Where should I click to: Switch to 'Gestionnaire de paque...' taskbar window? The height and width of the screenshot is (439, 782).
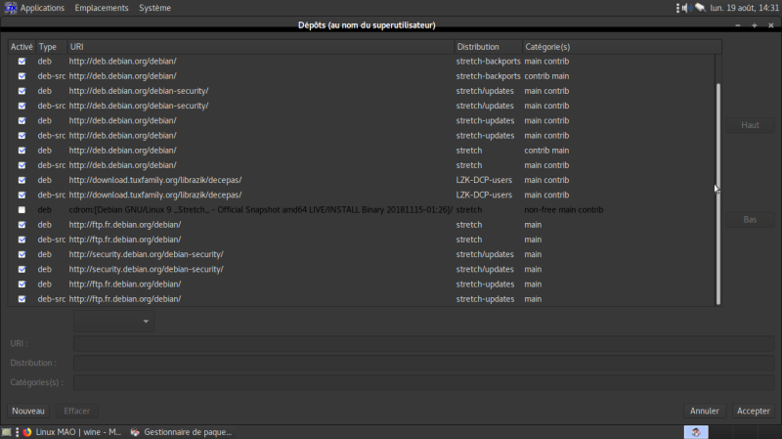182,432
